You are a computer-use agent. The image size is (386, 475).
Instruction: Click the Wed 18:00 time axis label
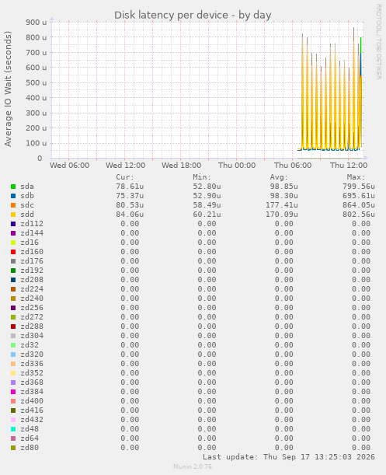point(181,166)
